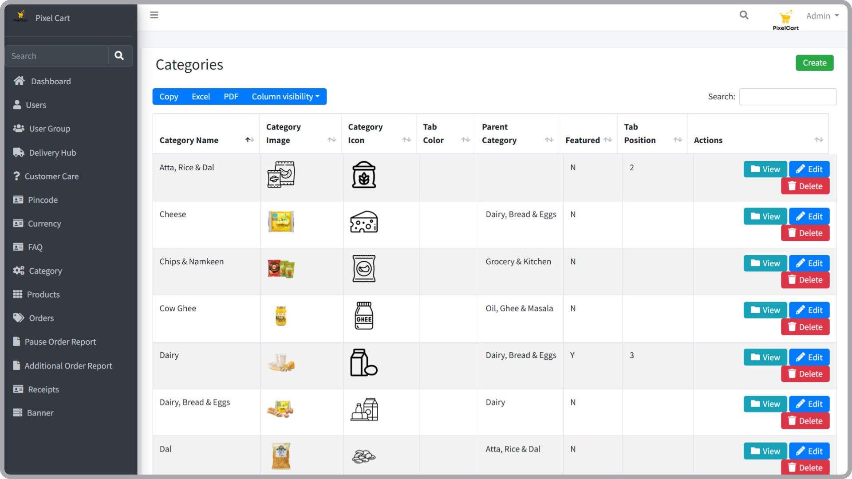Image resolution: width=852 pixels, height=479 pixels.
Task: Export the table to Excel
Action: (201, 97)
